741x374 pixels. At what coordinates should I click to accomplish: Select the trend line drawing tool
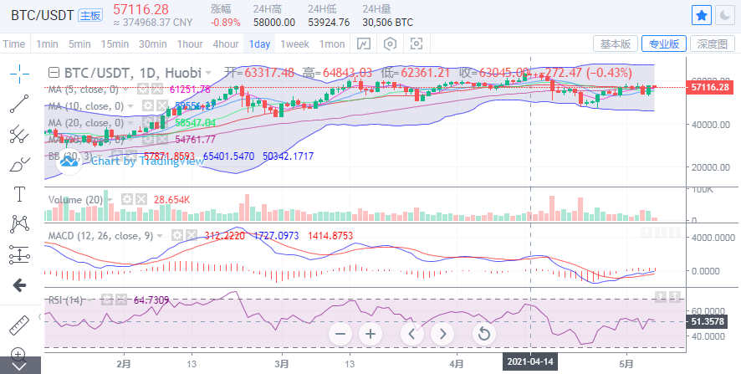[x=20, y=103]
